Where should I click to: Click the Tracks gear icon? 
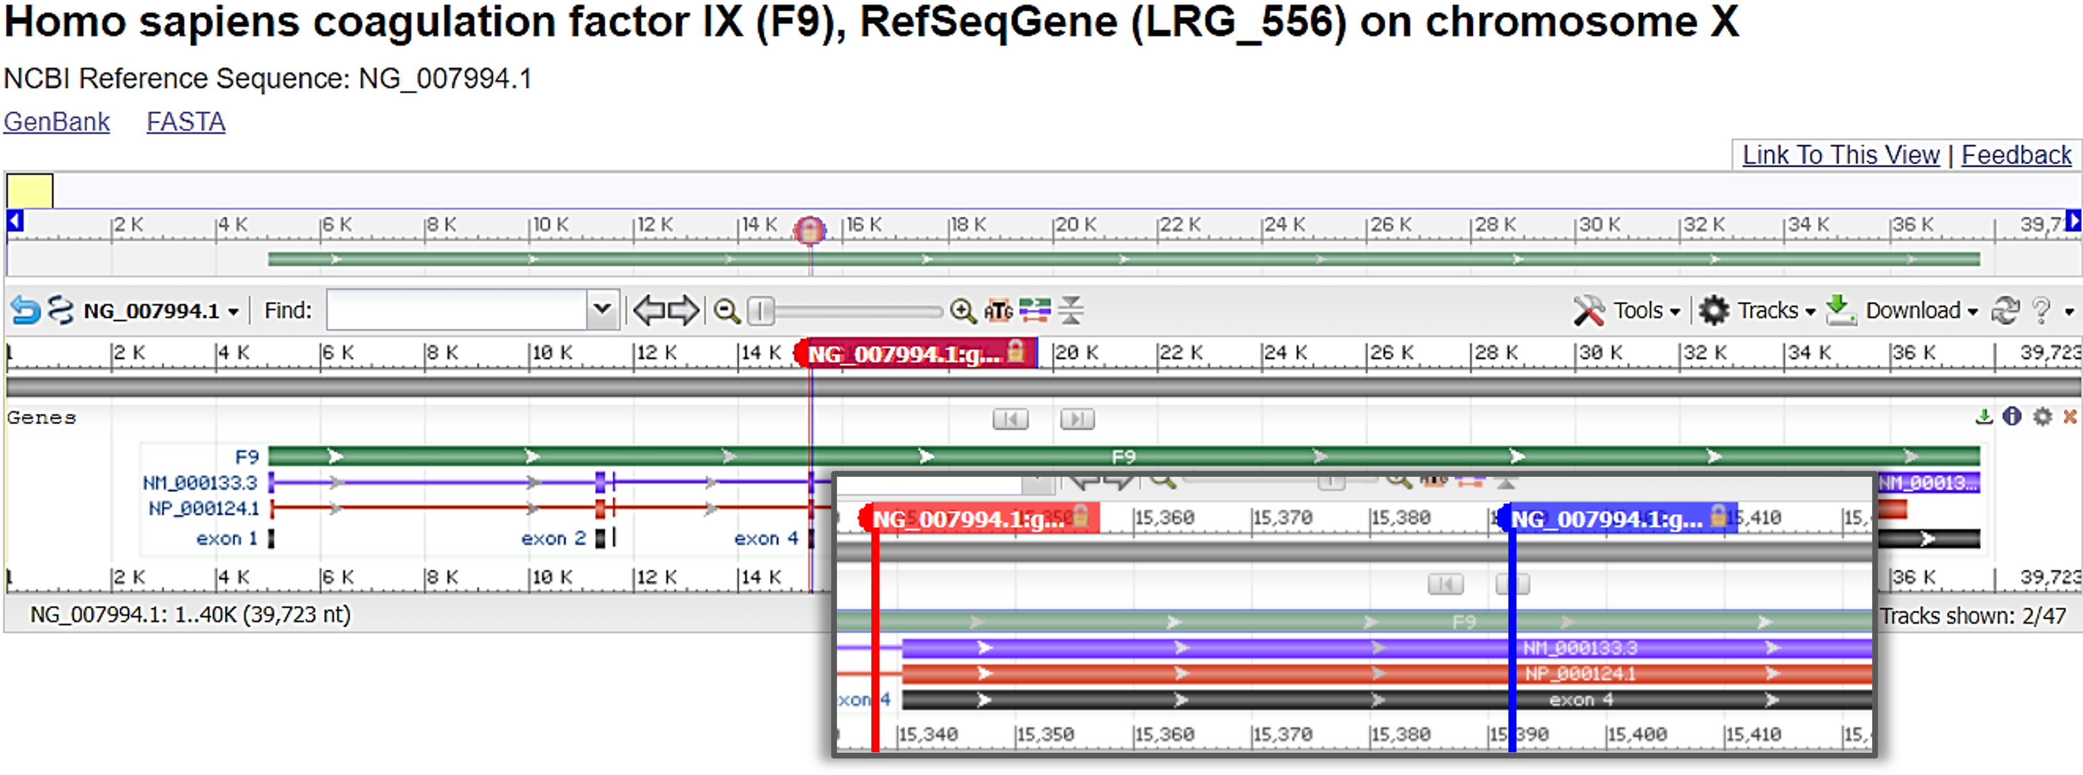coord(1713,310)
